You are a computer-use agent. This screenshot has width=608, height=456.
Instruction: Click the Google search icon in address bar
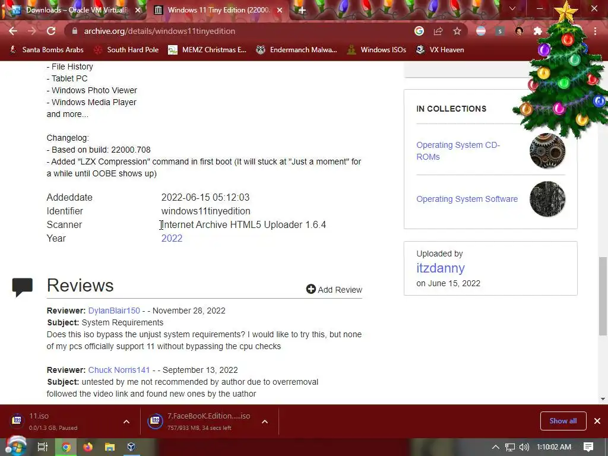[x=419, y=31]
